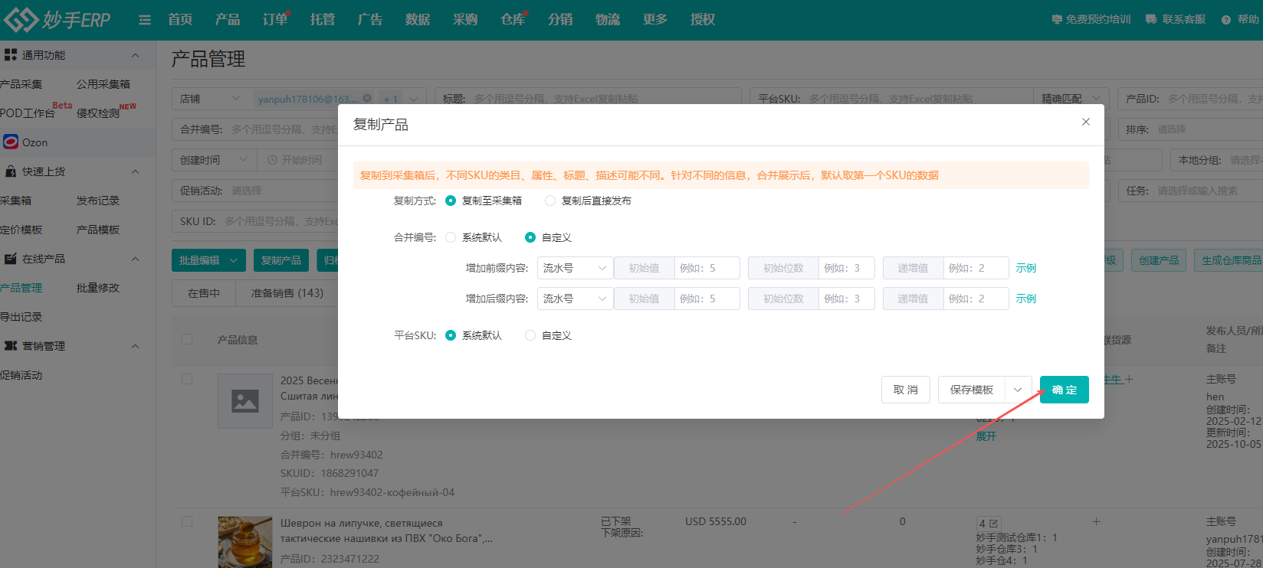This screenshot has width=1263, height=568.
Task: Click the first product's placeholder image thumbnail
Action: (245, 400)
